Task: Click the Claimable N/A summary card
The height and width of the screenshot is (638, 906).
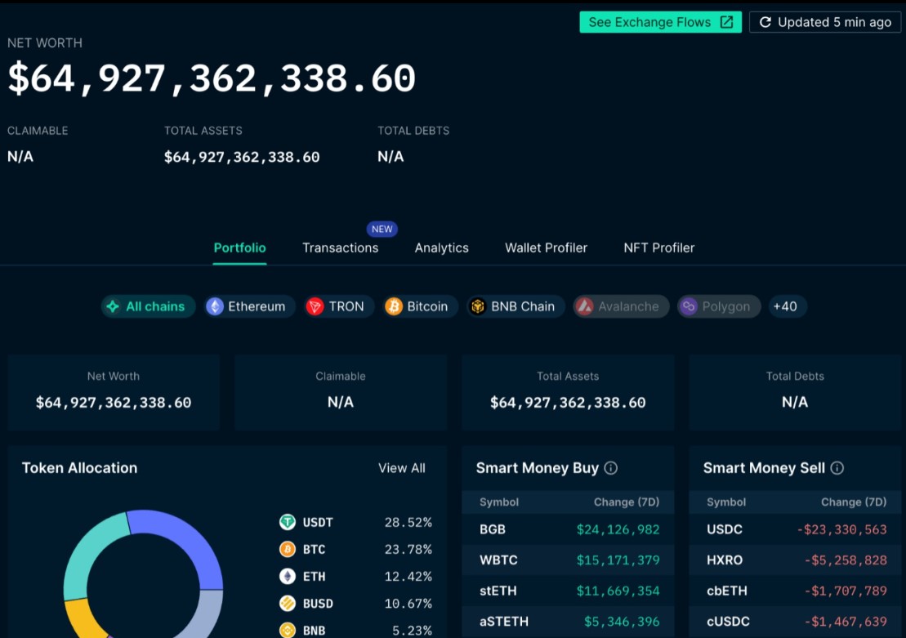Action: tap(341, 392)
